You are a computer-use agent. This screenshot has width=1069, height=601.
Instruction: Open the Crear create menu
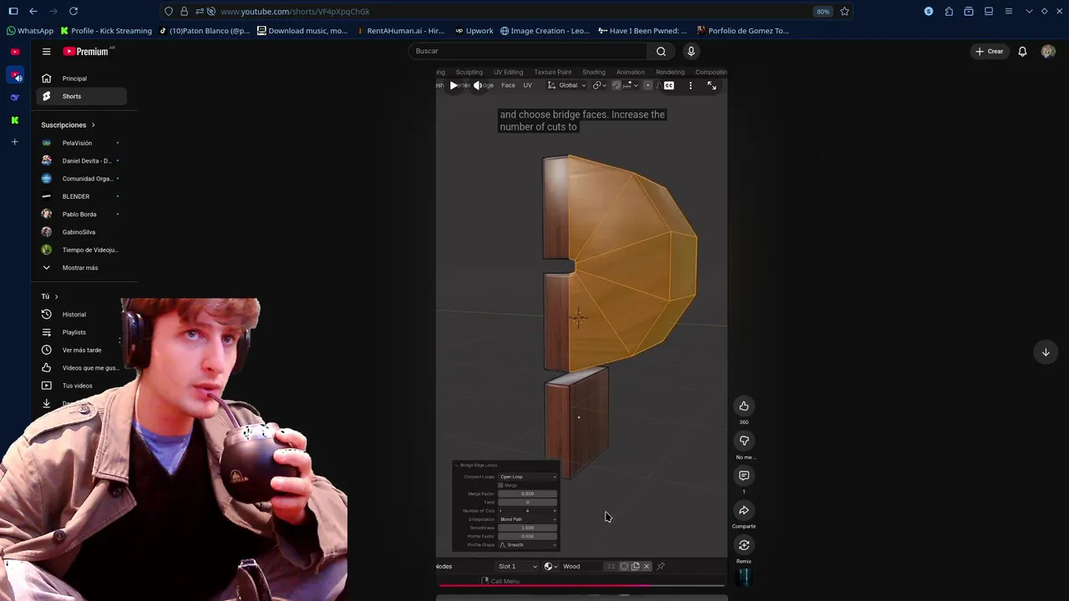(x=989, y=51)
